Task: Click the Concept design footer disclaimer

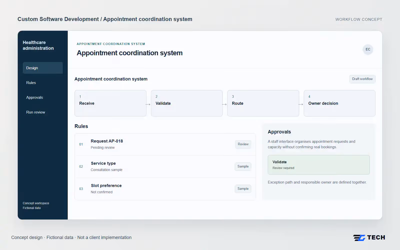Action: coord(71,237)
